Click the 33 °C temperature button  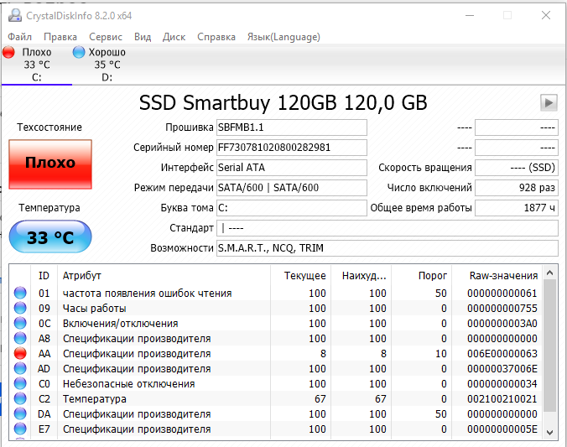(50, 236)
